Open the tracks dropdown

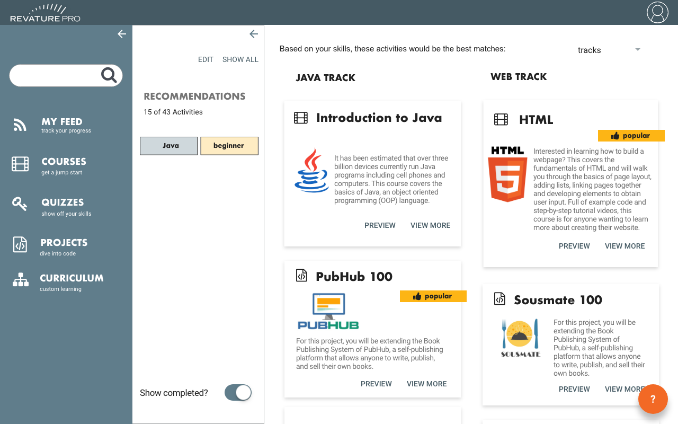click(x=609, y=50)
